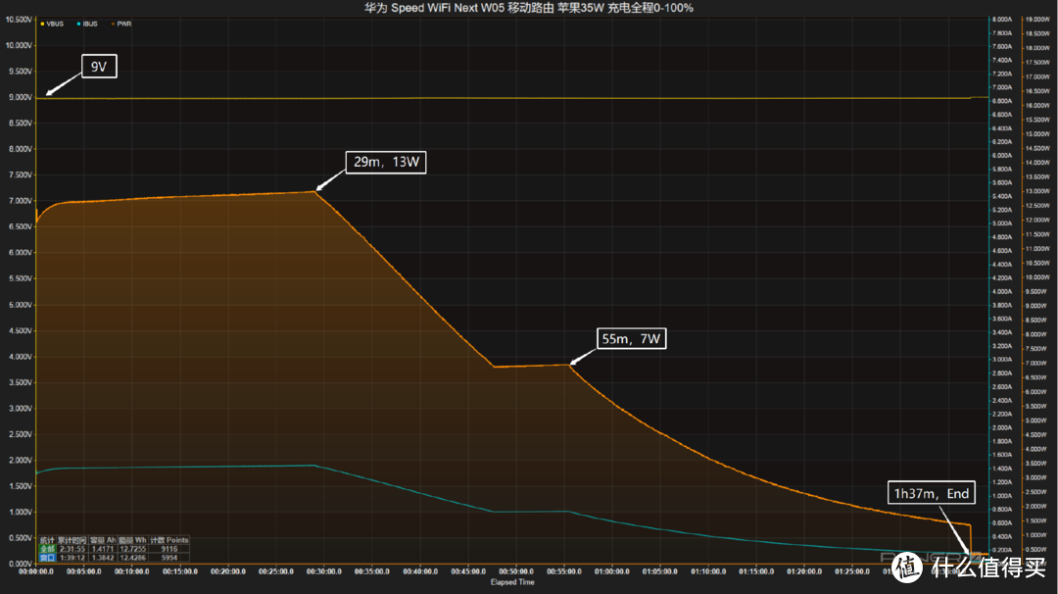Click the 7.000V label on voltage axis

[x=21, y=201]
